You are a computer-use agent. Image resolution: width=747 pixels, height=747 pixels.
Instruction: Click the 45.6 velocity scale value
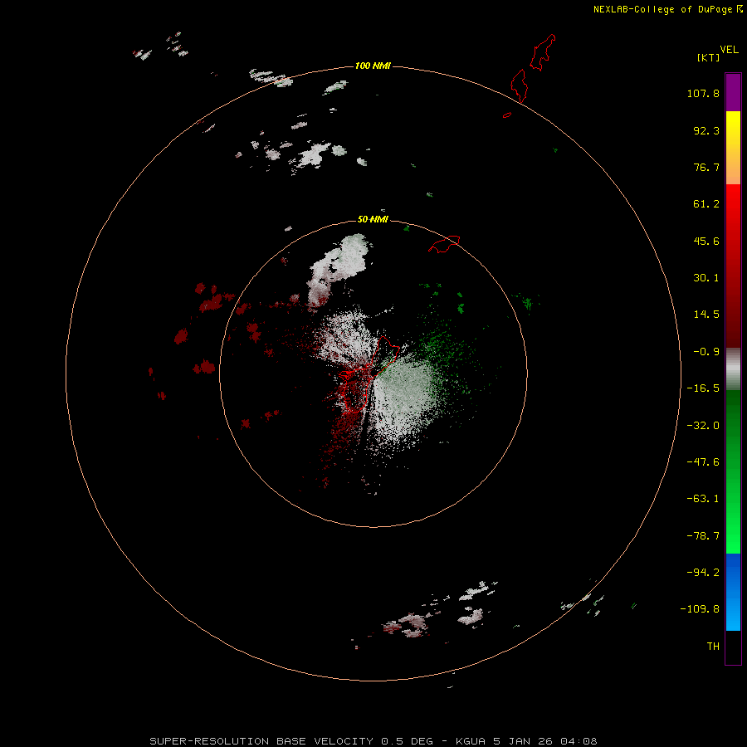(706, 241)
